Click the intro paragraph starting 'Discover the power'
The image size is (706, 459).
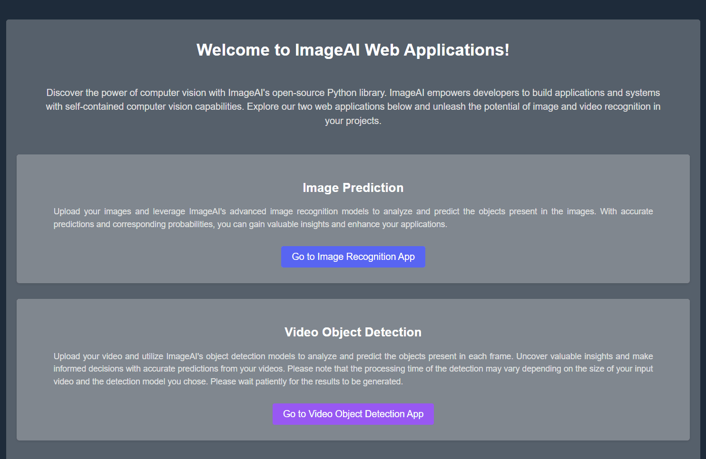click(x=353, y=106)
